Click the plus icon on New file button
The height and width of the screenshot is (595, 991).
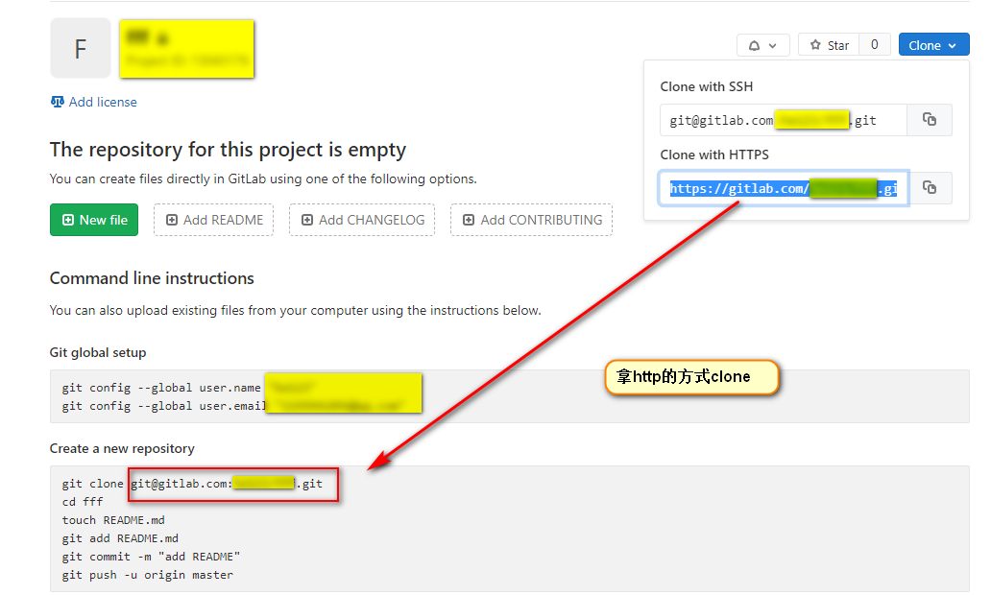coord(67,220)
